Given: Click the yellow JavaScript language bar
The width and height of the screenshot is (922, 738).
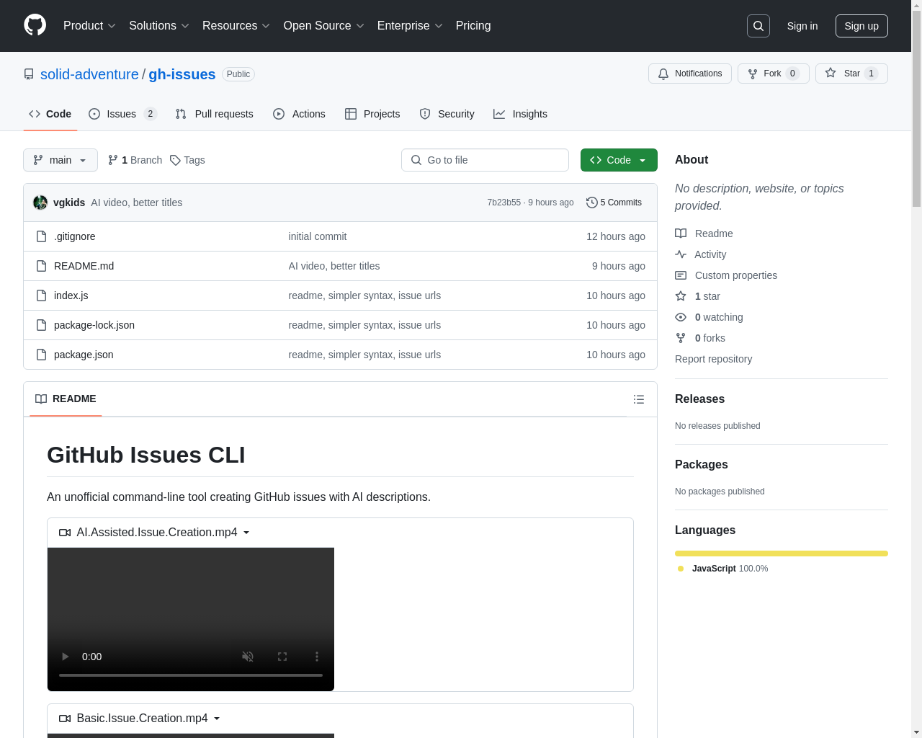Looking at the screenshot, I should (x=782, y=553).
